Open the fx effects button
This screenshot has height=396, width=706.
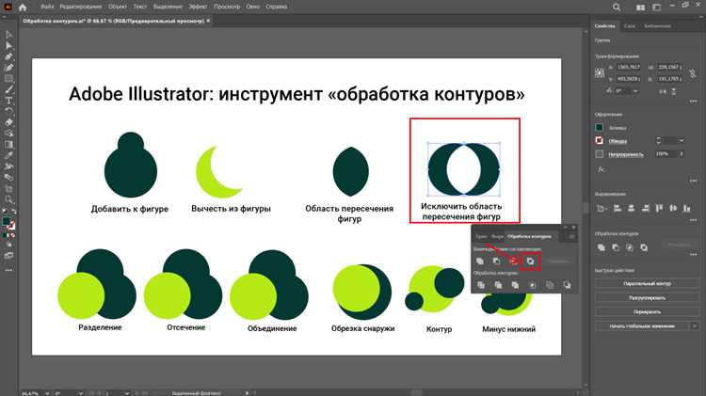tap(601, 169)
